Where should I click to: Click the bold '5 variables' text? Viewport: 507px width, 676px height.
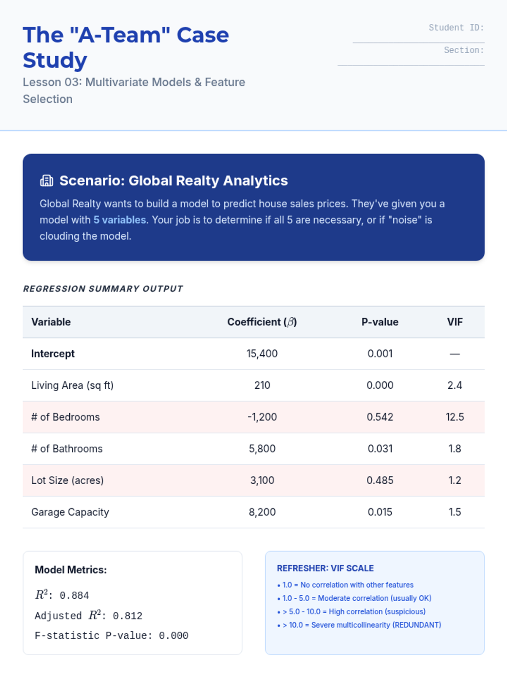(x=120, y=220)
